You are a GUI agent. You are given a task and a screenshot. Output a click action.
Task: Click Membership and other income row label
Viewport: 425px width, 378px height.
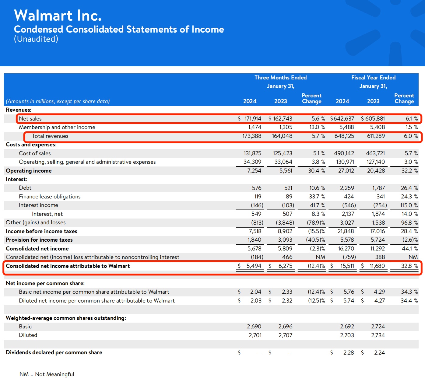point(57,127)
